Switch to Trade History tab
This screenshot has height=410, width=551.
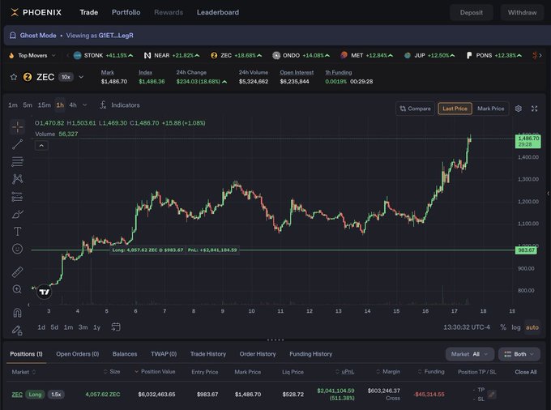(208, 354)
